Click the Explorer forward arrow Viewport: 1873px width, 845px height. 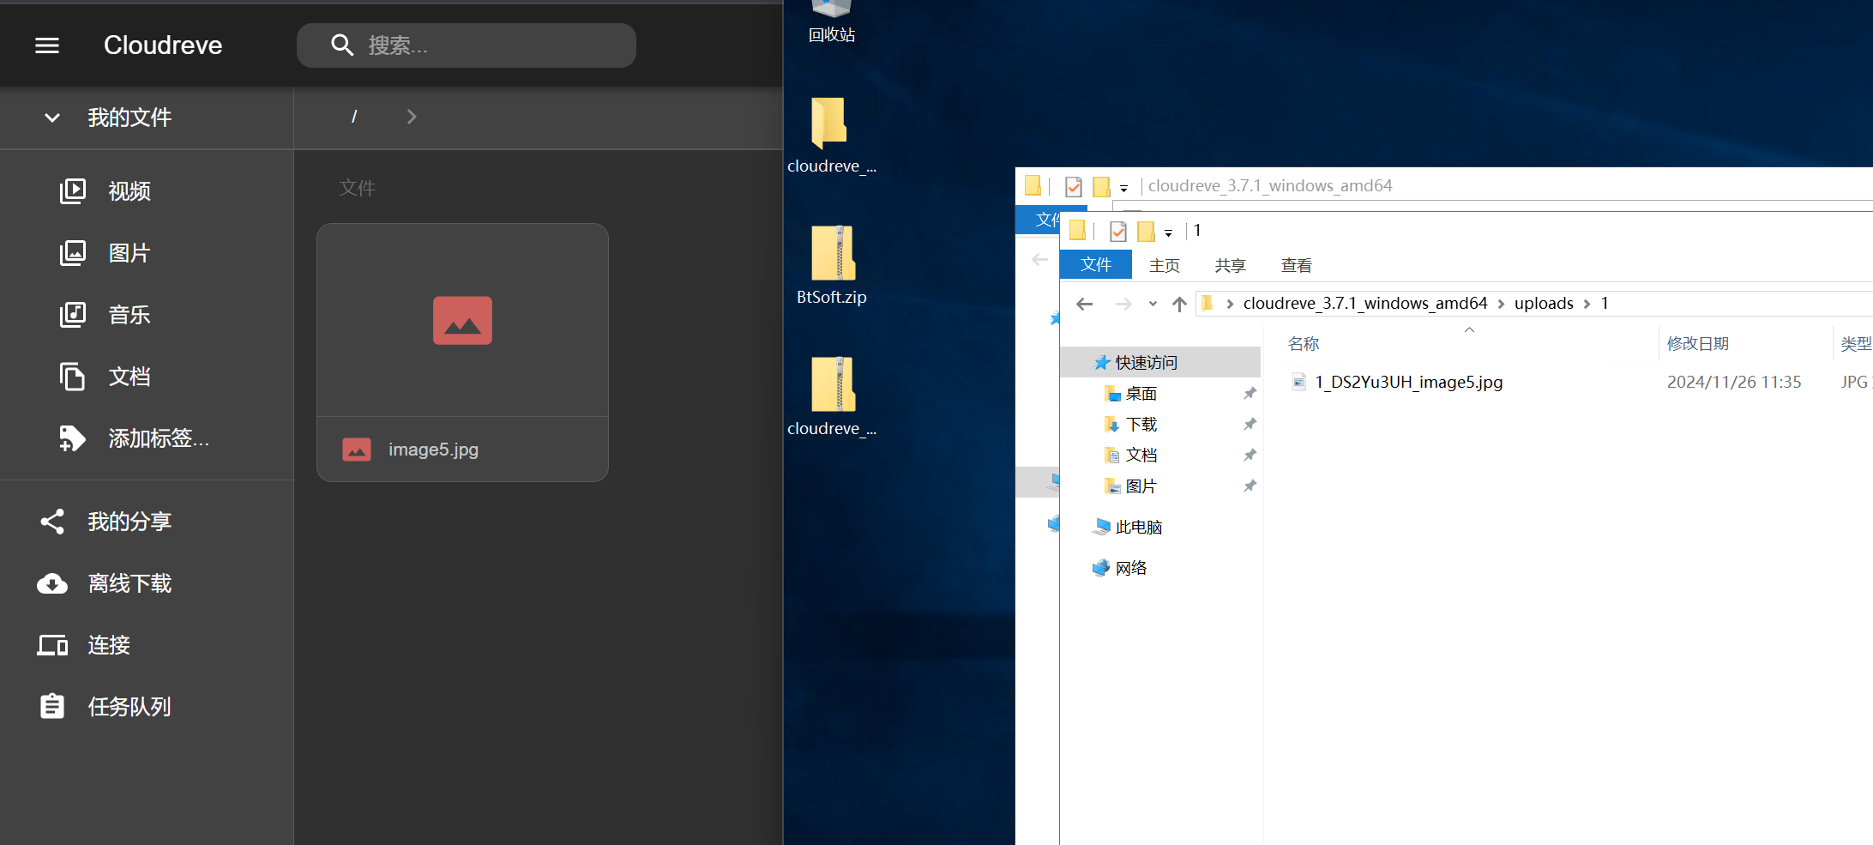click(x=1123, y=304)
